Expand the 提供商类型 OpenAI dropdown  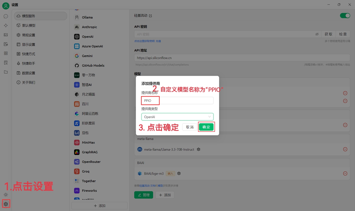[x=177, y=117]
